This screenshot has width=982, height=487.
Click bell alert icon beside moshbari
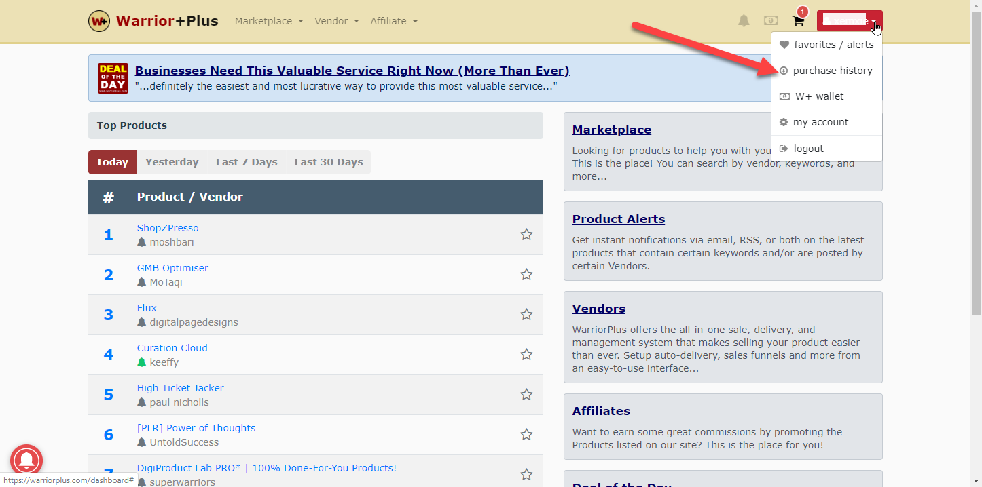tap(142, 242)
